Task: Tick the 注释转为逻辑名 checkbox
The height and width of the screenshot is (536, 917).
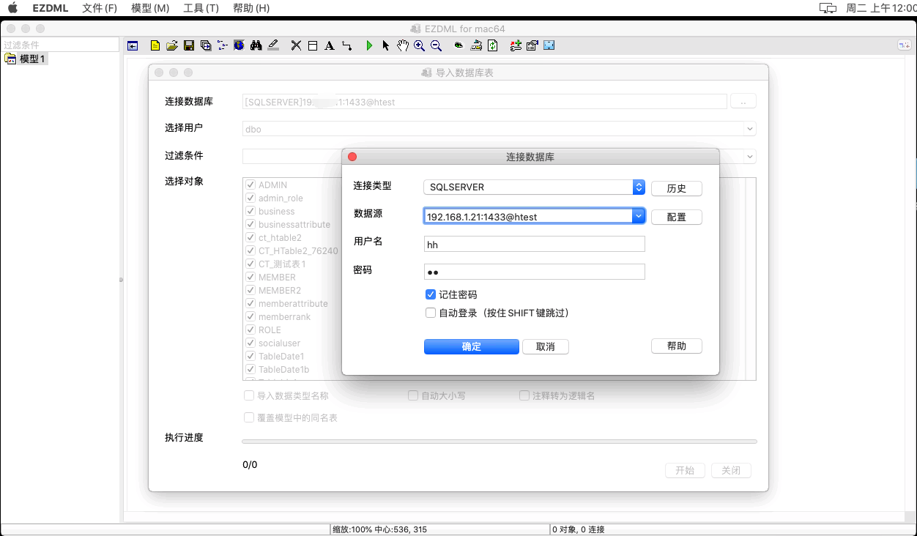Action: pos(524,395)
